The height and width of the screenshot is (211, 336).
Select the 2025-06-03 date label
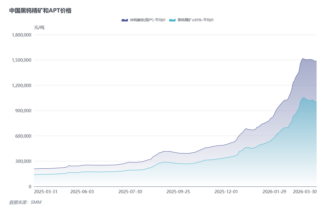[x=82, y=192]
